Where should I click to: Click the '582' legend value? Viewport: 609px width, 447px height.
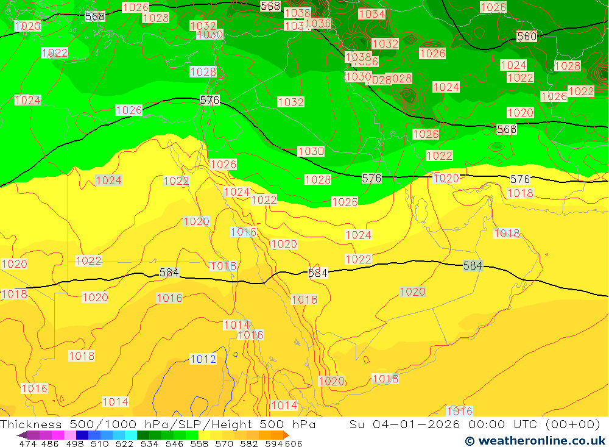(248, 443)
